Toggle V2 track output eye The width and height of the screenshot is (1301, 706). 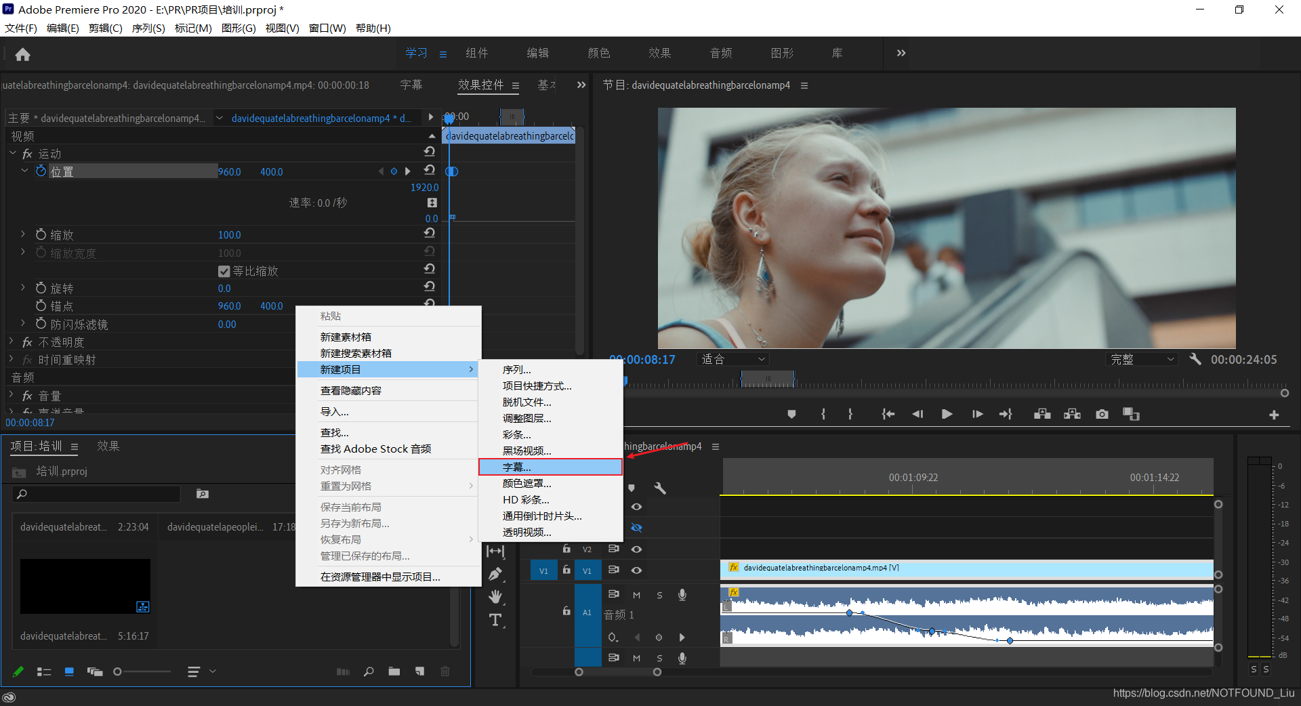636,549
